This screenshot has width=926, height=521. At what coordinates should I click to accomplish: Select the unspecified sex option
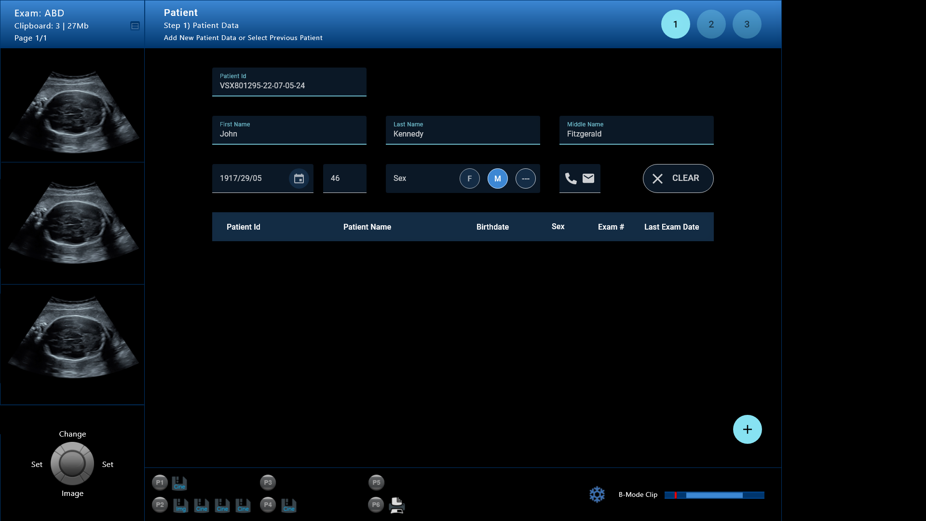[x=525, y=178]
